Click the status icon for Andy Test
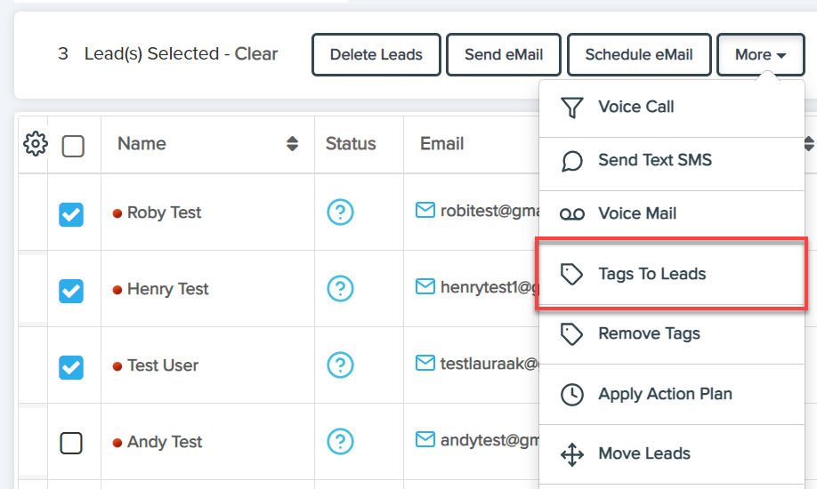 click(341, 442)
